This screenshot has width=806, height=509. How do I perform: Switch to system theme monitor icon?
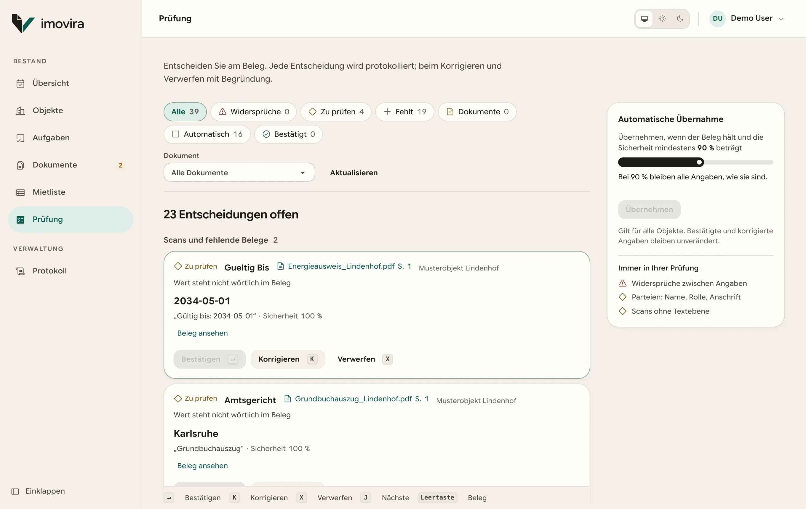644,19
